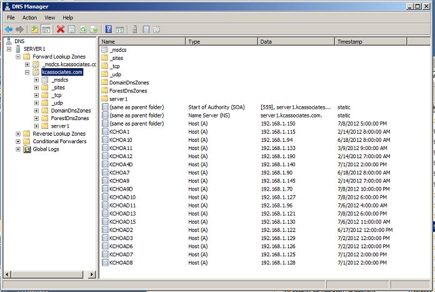Click the Refresh toolbar icon
Screen dimensions: 435x292
(x=83, y=29)
